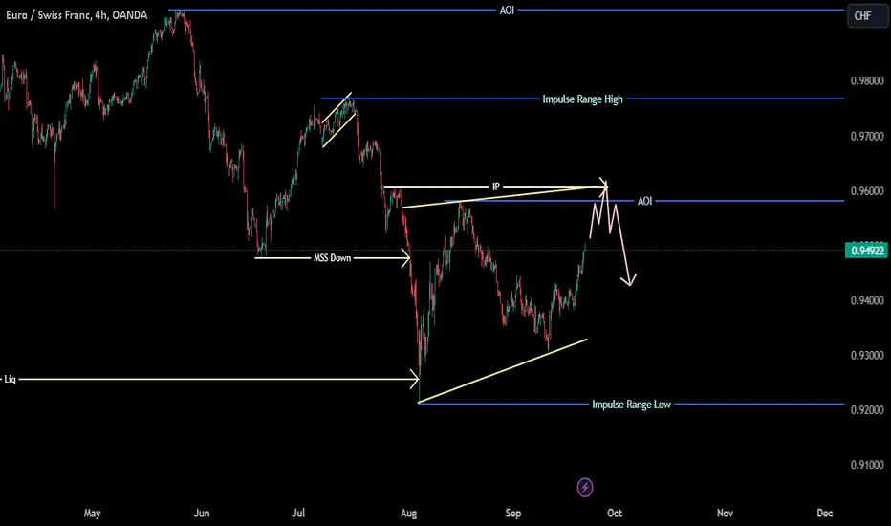The height and width of the screenshot is (526, 891).
Task: Click the Jul label on time axis
Action: [298, 513]
